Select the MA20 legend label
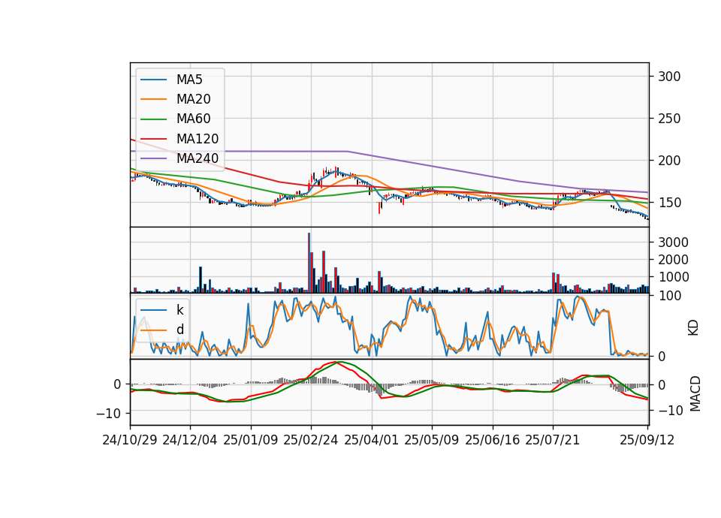Viewport: 721px width, 518px height. point(193,99)
